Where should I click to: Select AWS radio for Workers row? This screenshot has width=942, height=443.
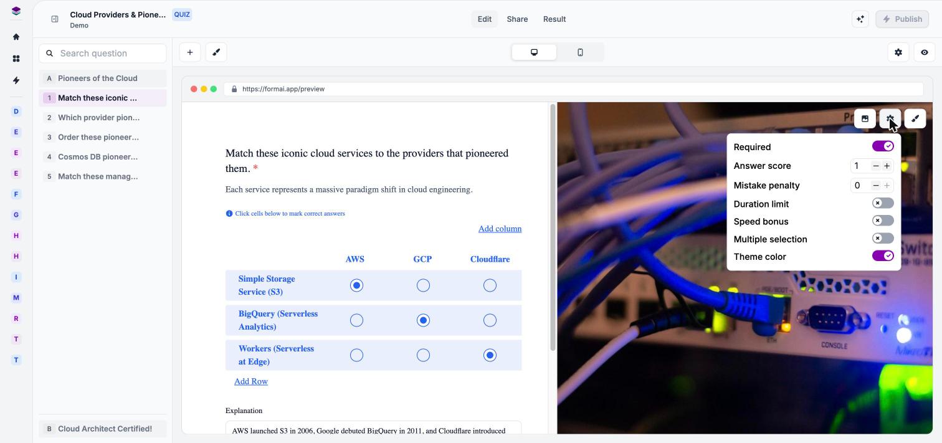(x=356, y=355)
